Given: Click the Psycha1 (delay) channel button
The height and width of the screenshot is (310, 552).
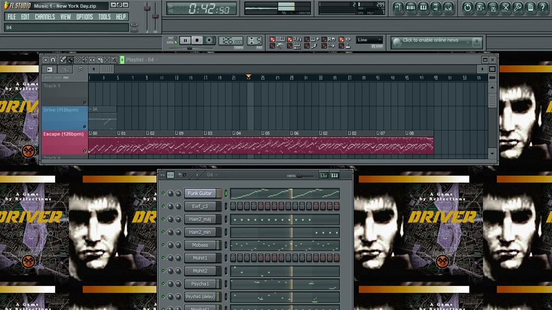Looking at the screenshot, I should tap(200, 297).
